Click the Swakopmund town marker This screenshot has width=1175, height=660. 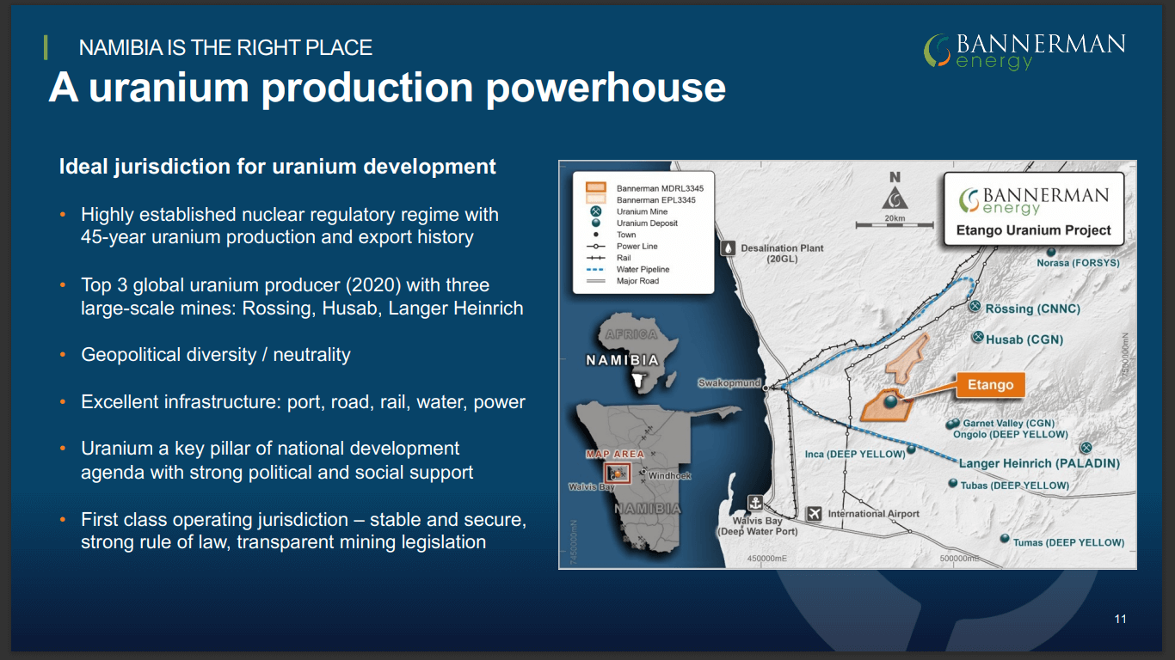point(764,388)
